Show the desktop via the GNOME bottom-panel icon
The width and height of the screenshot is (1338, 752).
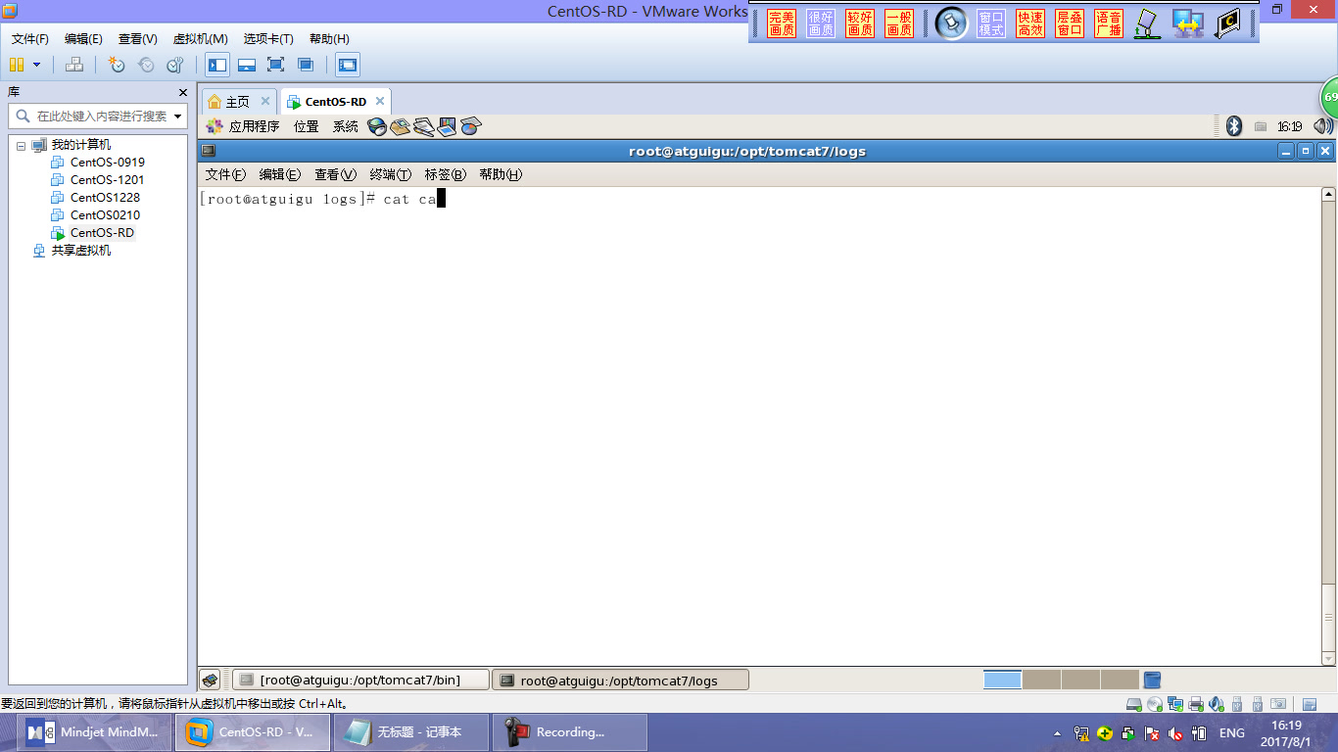click(211, 680)
